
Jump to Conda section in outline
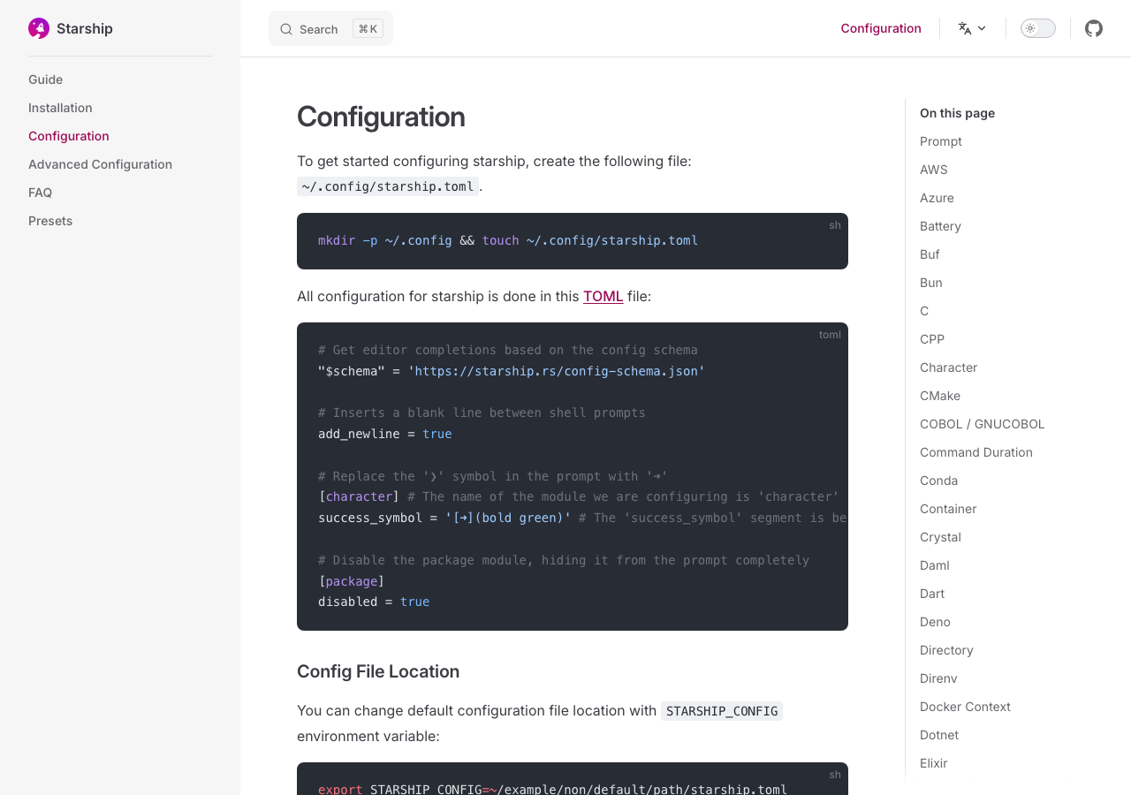coord(939,481)
